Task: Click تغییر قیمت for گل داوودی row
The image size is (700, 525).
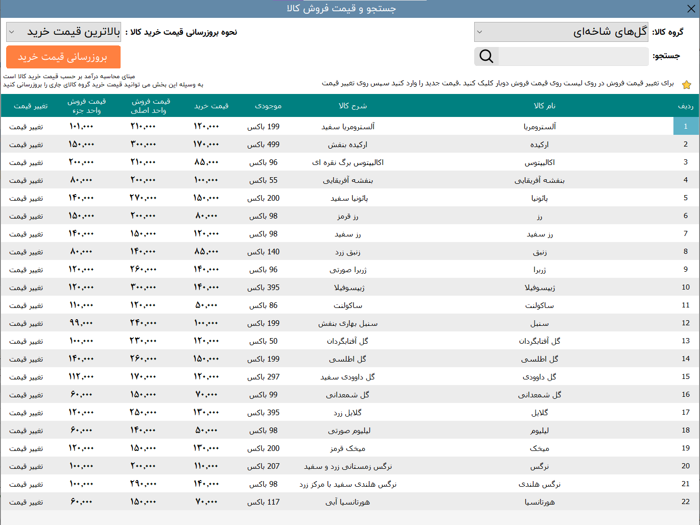Action: [x=26, y=377]
